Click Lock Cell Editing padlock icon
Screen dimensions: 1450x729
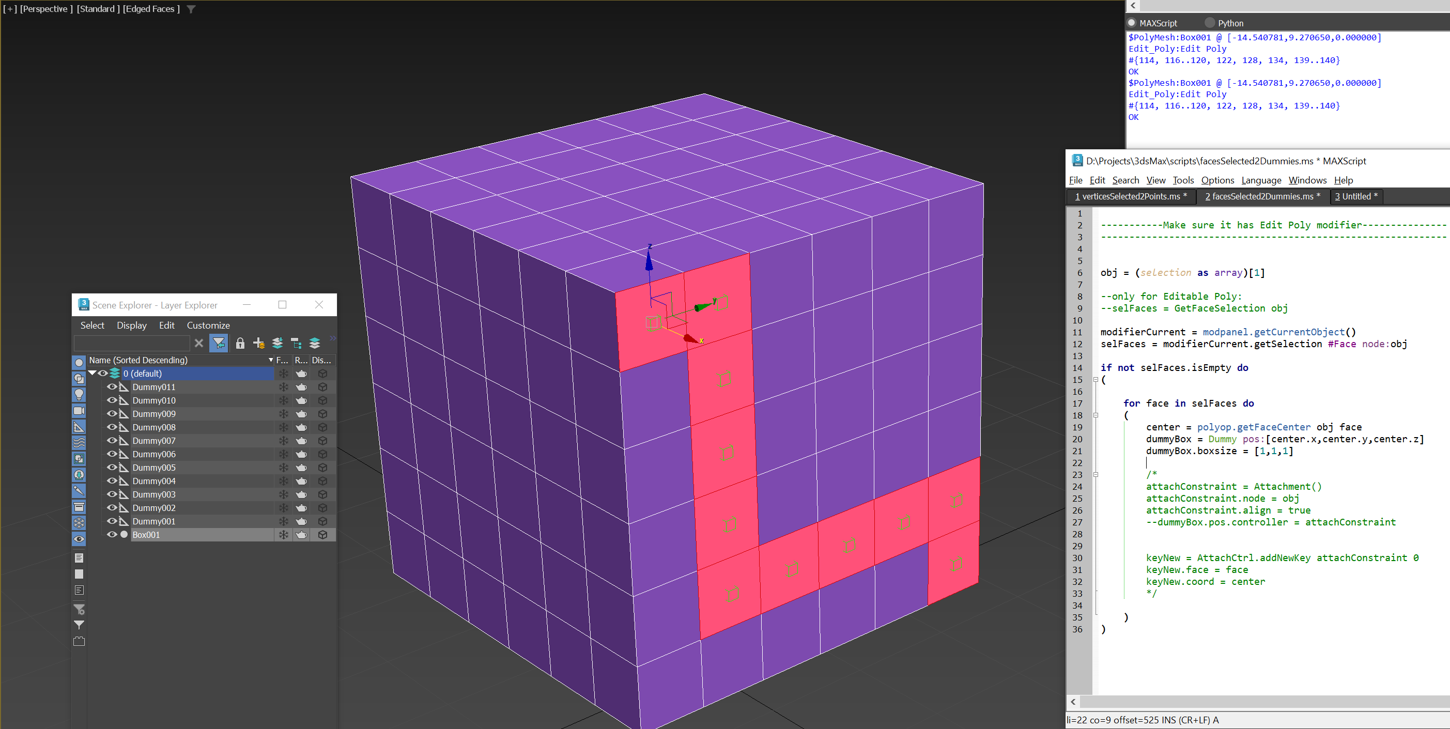tap(240, 343)
